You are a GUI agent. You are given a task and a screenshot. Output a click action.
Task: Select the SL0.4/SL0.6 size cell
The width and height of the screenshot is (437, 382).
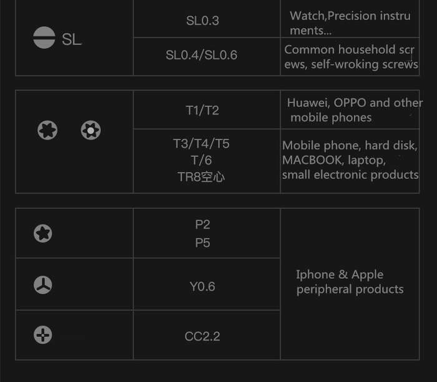tap(207, 56)
